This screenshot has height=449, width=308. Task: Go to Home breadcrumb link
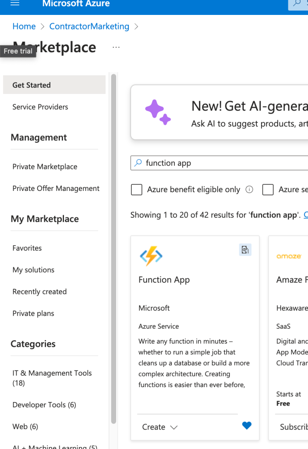tap(24, 26)
